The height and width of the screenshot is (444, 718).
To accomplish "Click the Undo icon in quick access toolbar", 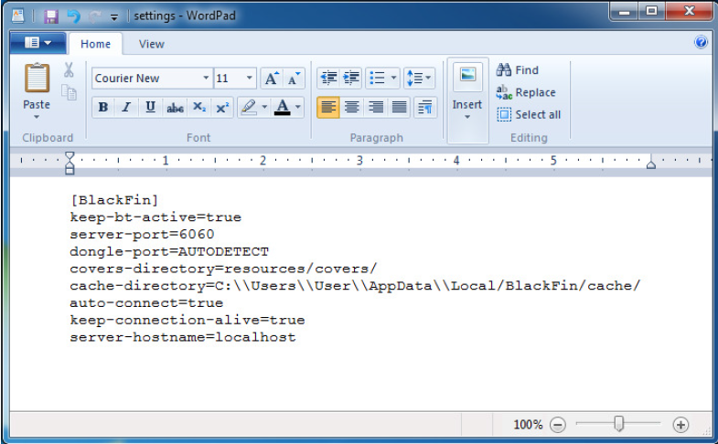I will [74, 17].
